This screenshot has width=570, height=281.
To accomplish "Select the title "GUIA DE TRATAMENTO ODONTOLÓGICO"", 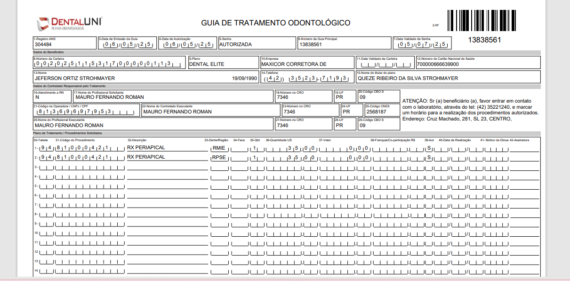I will click(x=275, y=23).
